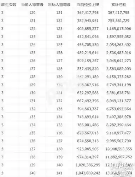
Task: Click cumulative experience 10,908,593,355
Action: click(x=119, y=149)
